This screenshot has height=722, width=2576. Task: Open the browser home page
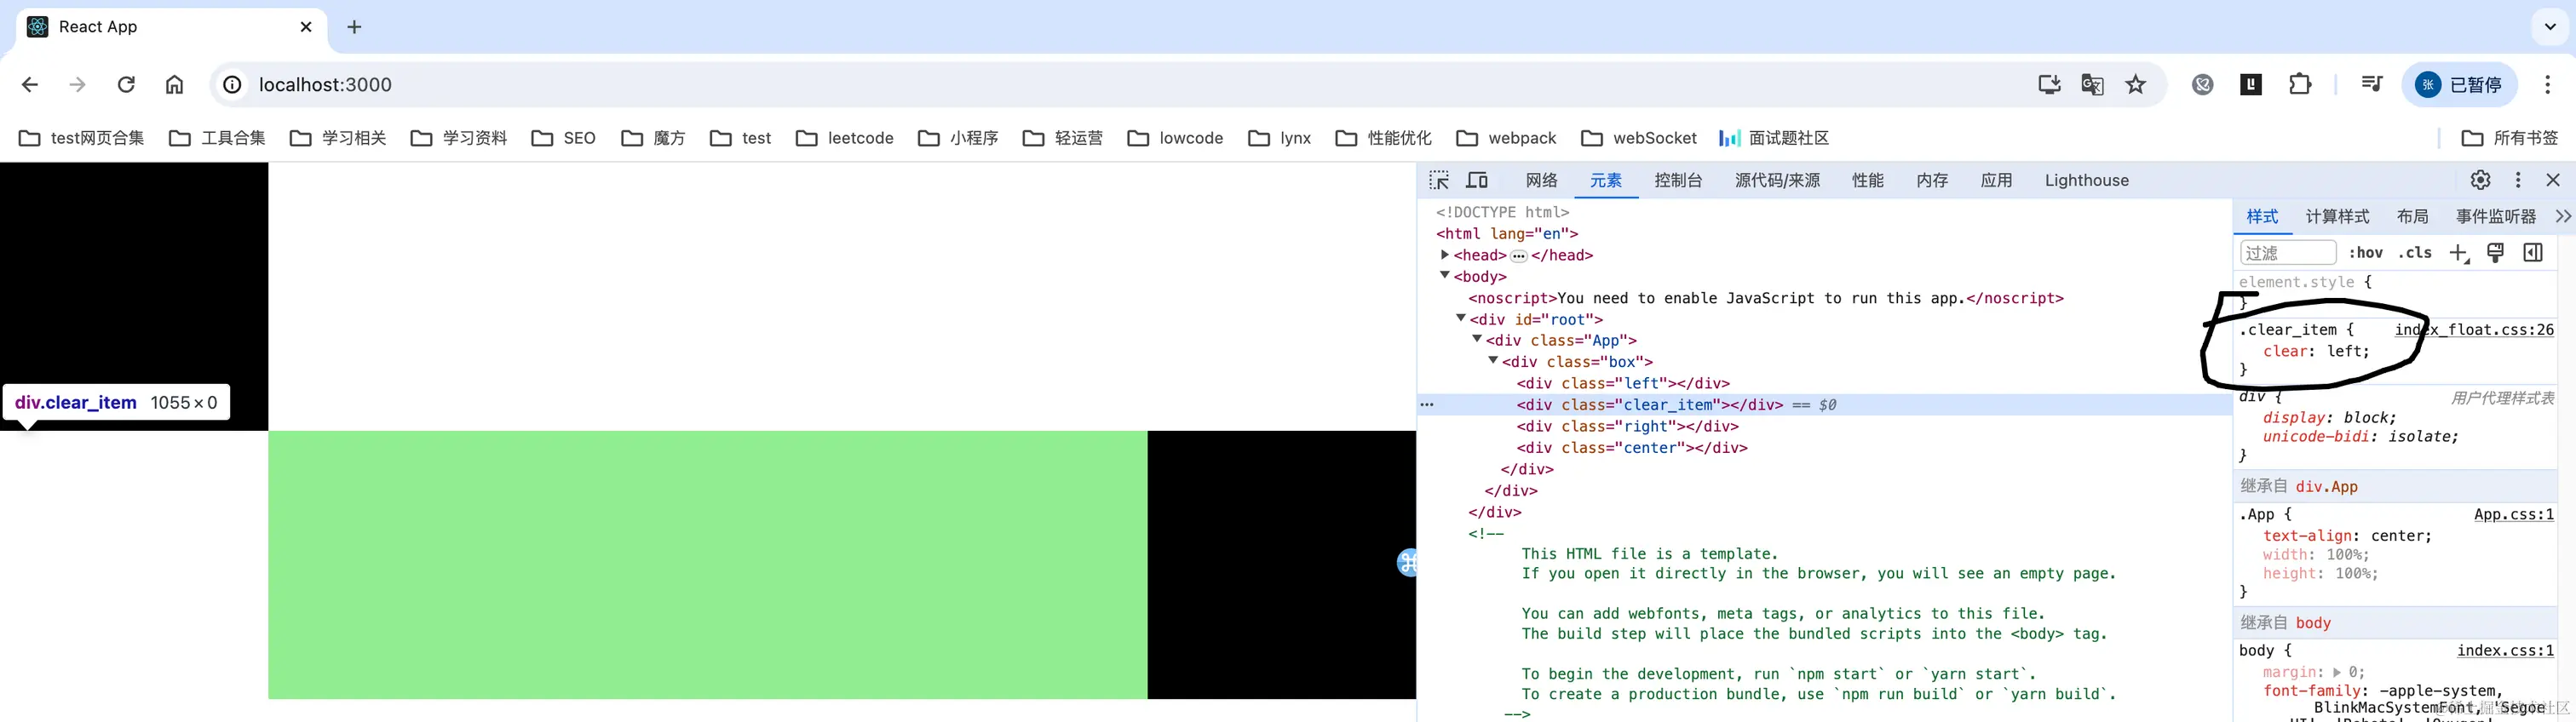pyautogui.click(x=174, y=85)
